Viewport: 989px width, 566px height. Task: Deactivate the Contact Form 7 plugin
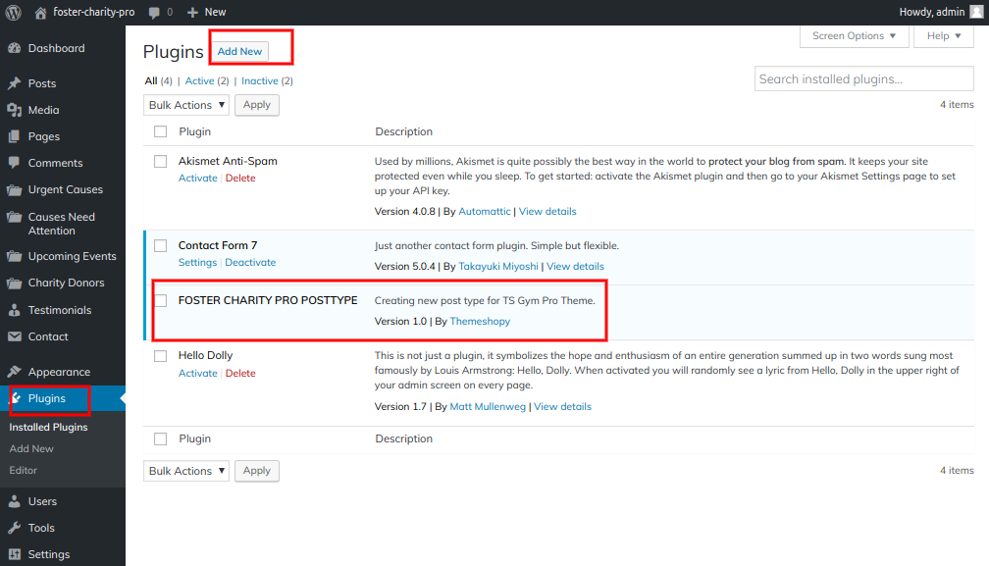click(250, 262)
